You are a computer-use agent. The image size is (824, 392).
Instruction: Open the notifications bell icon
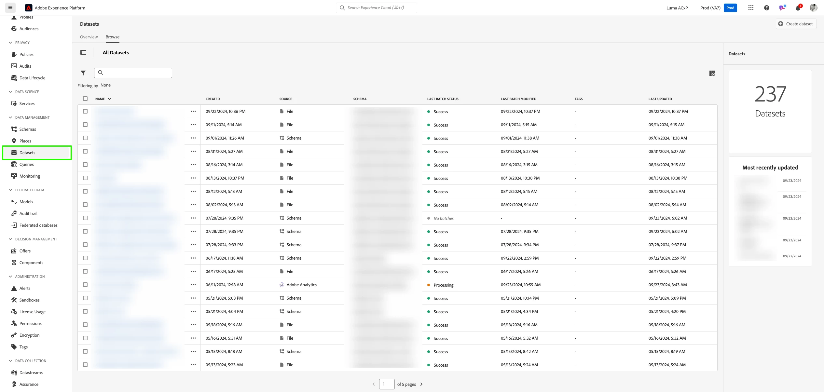point(798,8)
